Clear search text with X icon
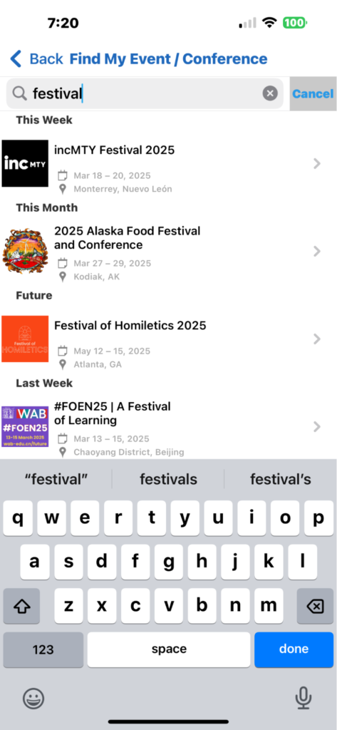The width and height of the screenshot is (337, 730). (x=270, y=93)
